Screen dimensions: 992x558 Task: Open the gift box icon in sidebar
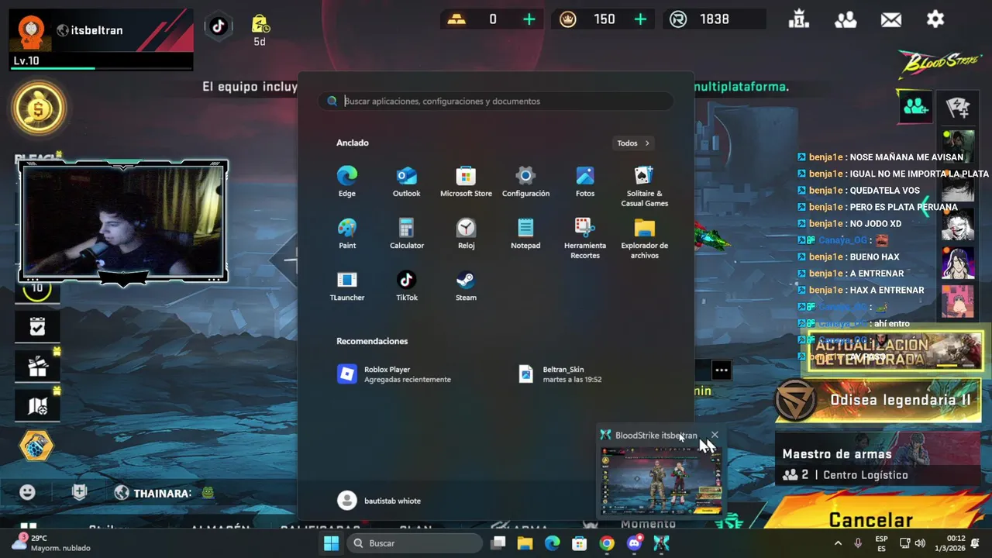(37, 367)
